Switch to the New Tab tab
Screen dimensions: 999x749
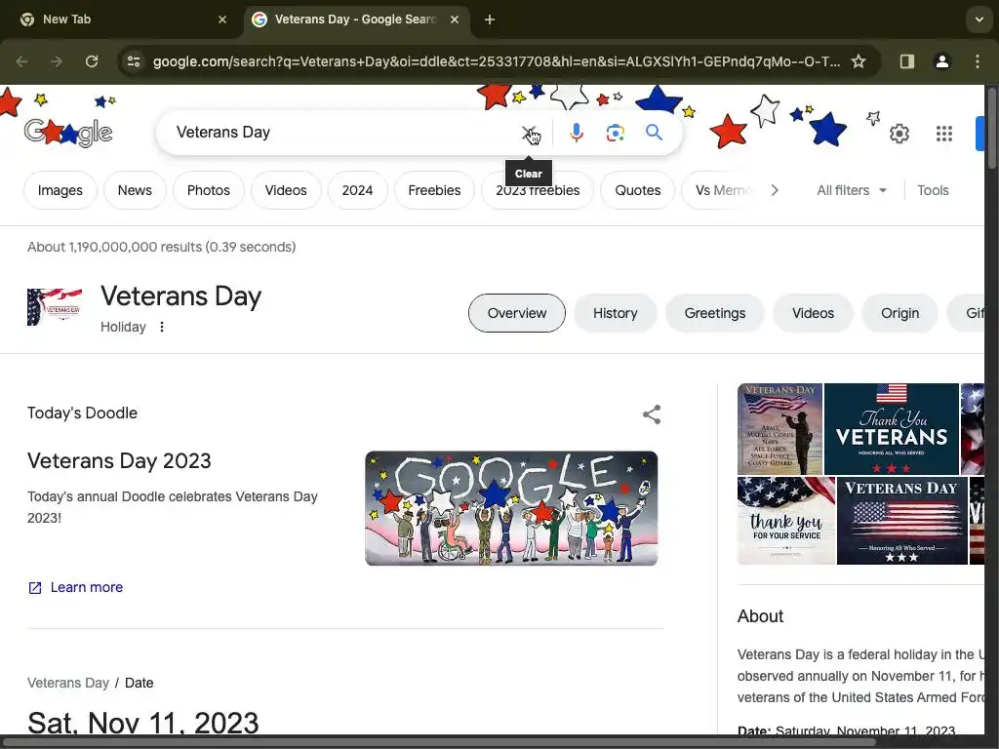point(119,20)
